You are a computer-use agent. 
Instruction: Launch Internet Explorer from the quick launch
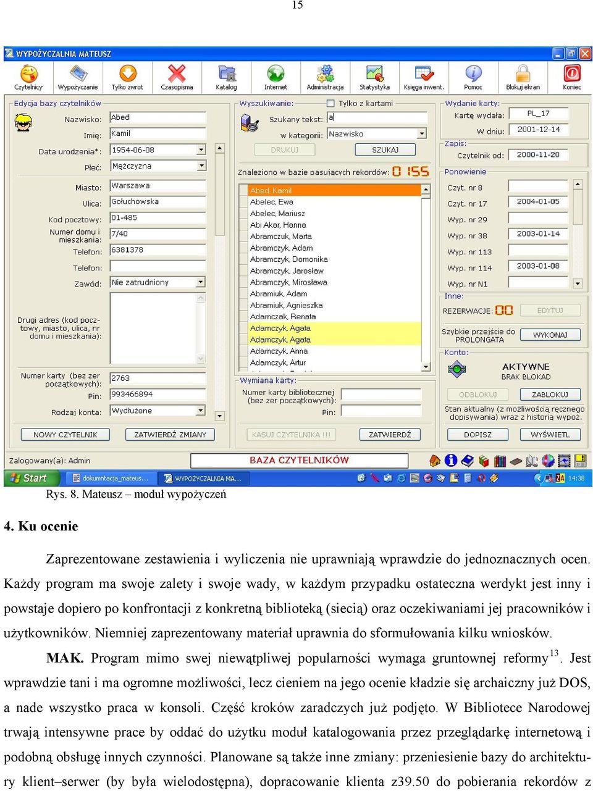(401, 478)
